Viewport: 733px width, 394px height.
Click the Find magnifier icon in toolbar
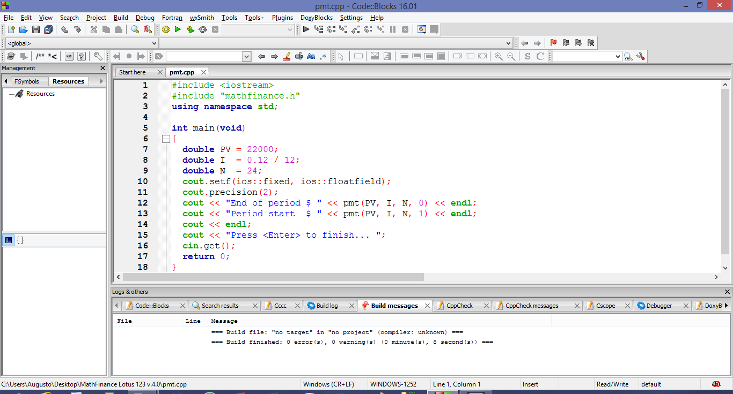135,29
